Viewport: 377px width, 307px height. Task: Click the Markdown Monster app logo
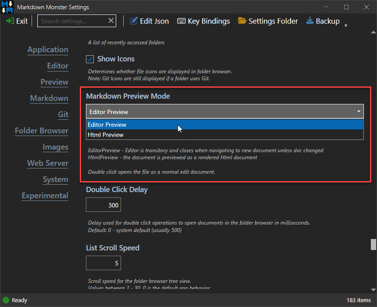coord(7,7)
